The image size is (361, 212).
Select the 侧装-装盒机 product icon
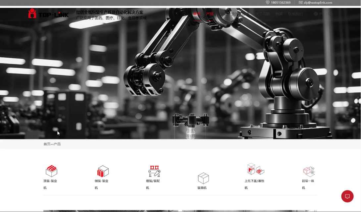(x=103, y=171)
